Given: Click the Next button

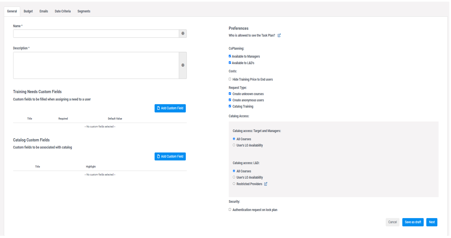Looking at the screenshot, I should 432,222.
